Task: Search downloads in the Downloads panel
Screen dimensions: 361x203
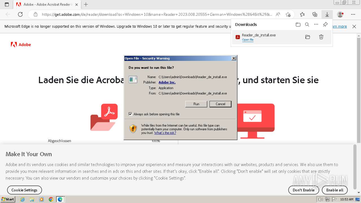Action: click(x=307, y=25)
